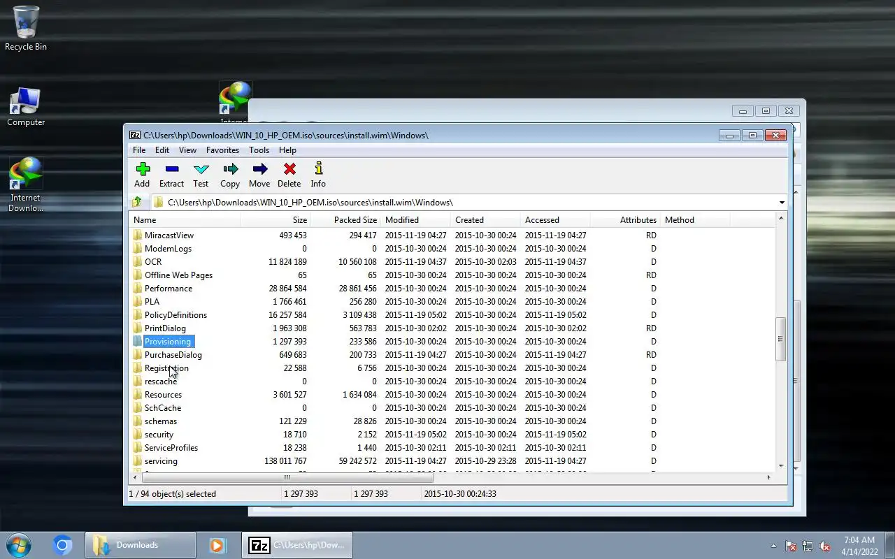Click the scroll up arrow

pyautogui.click(x=781, y=219)
